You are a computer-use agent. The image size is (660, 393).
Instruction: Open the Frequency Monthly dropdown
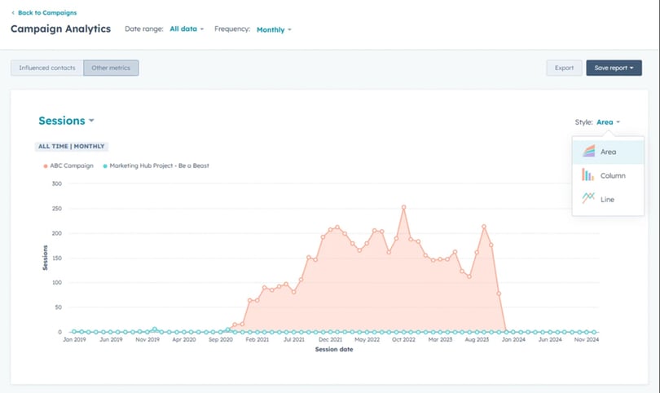tap(274, 29)
